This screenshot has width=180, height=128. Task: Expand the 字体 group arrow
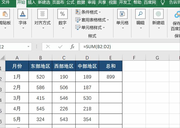coord(23,28)
